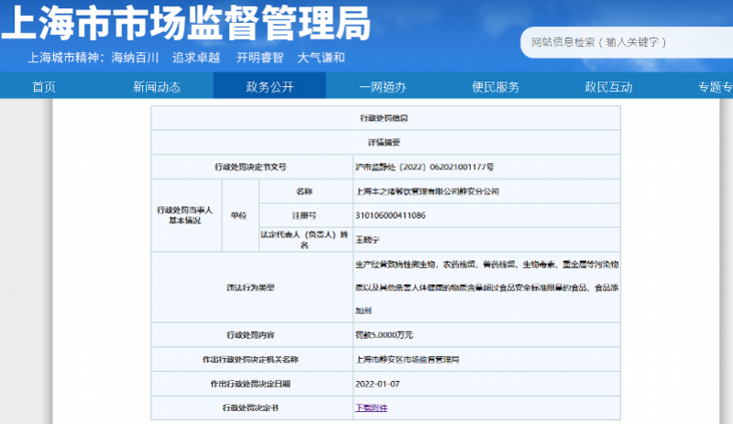Viewport: 733px width, 424px height.
Task: Select the decision date 2022-01-07
Action: click(x=377, y=384)
